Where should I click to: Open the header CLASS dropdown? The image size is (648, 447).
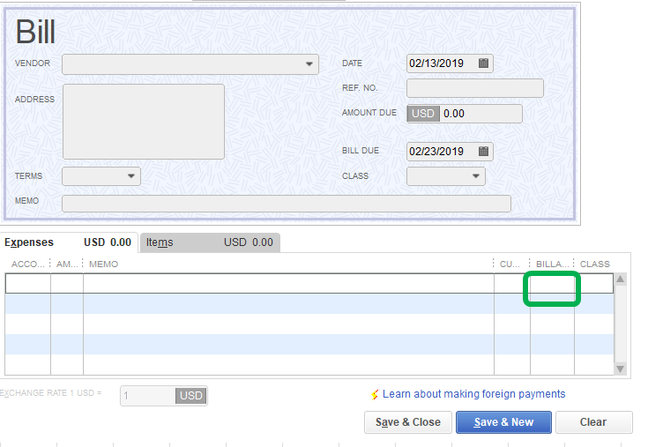coord(476,176)
